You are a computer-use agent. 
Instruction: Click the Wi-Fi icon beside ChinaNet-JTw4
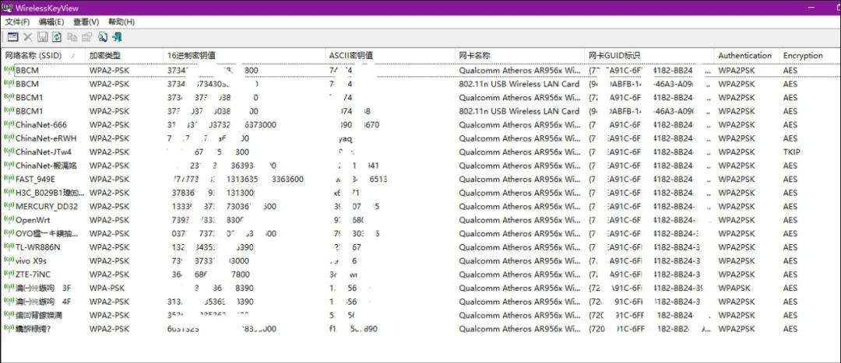[x=9, y=152]
